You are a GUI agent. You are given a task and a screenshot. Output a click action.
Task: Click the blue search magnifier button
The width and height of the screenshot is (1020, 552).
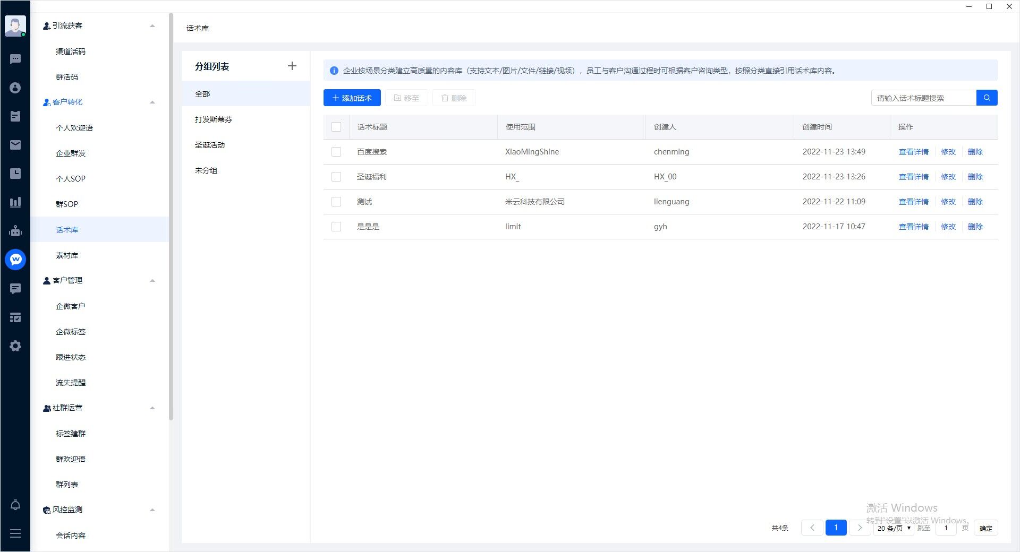coord(987,98)
